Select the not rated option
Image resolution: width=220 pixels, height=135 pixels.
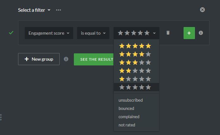(127, 125)
